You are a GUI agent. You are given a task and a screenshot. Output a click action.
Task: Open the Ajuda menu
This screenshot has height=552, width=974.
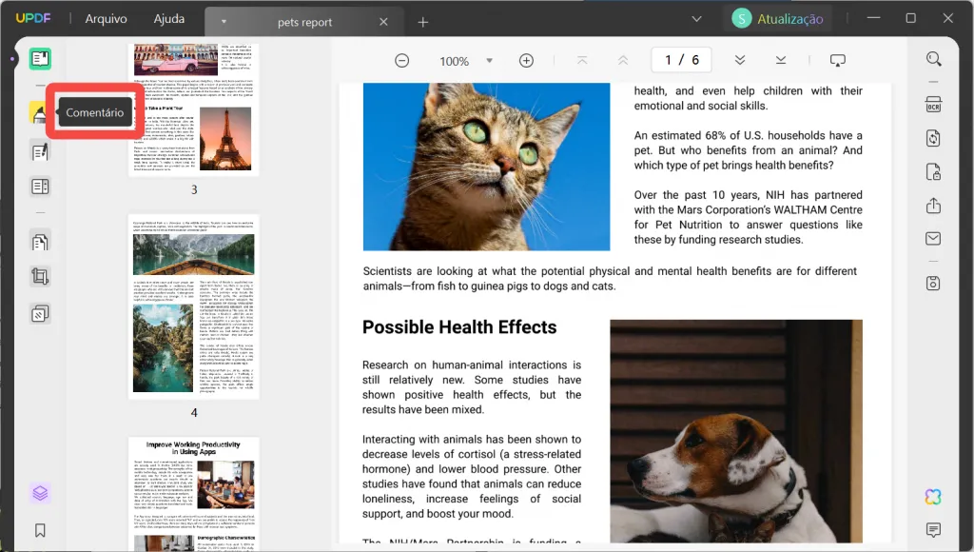(169, 19)
